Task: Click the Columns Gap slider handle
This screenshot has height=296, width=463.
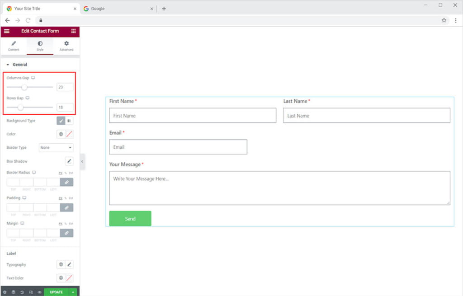Action: pyautogui.click(x=24, y=87)
